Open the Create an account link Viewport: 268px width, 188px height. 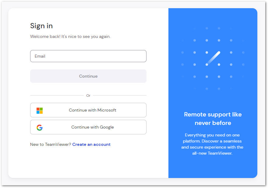point(91,144)
